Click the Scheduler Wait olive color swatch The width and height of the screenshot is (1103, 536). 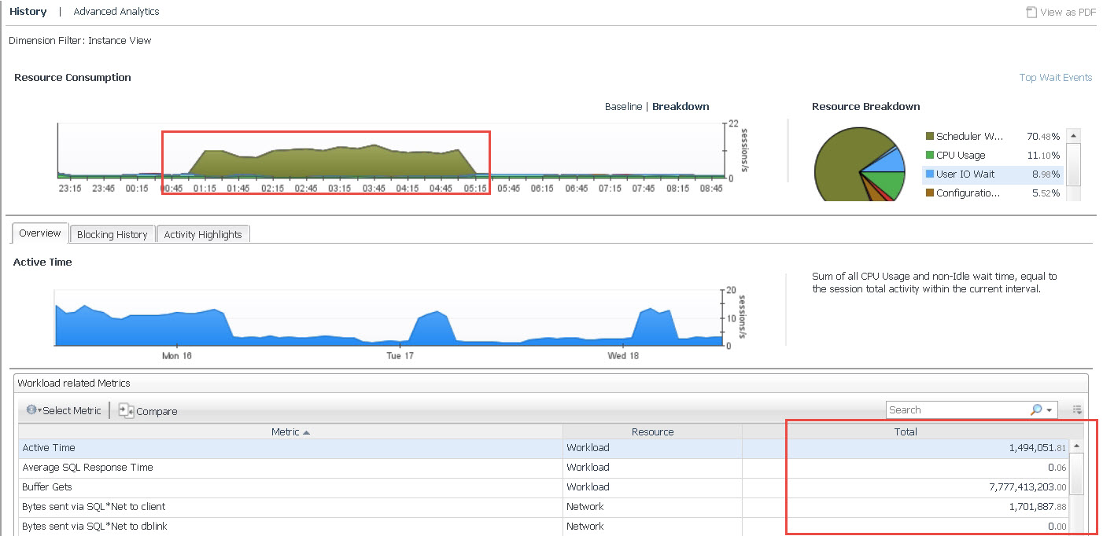[x=930, y=137]
